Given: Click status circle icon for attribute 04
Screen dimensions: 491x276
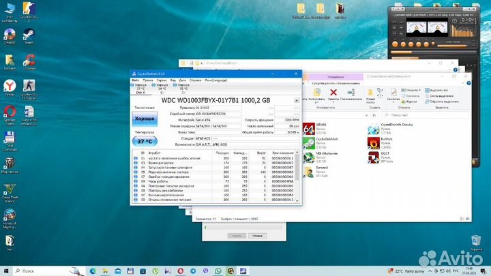Looking at the screenshot, I should pyautogui.click(x=136, y=168).
